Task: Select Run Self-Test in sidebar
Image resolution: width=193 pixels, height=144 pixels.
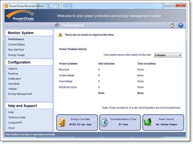Action: pos(16,50)
